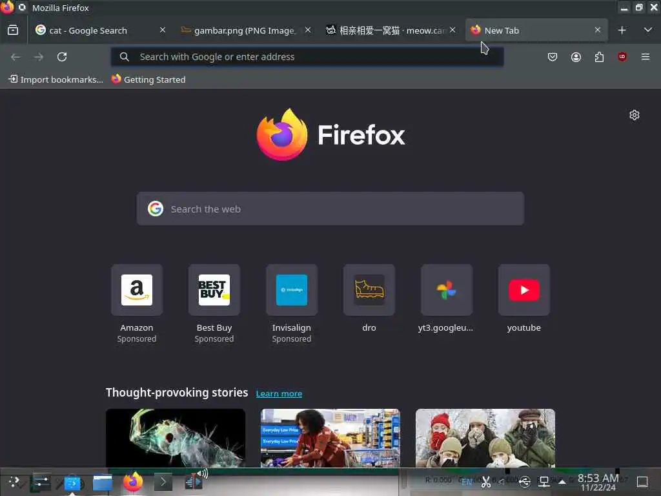Image resolution: width=661 pixels, height=496 pixels.
Task: Click the scissors clipboard icon in system tray
Action: [x=486, y=482]
